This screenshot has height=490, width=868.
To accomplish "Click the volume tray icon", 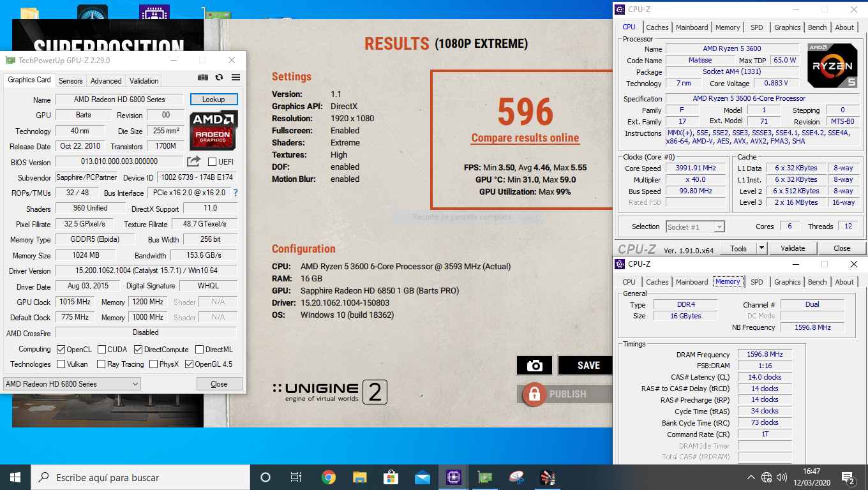I will pos(782,477).
